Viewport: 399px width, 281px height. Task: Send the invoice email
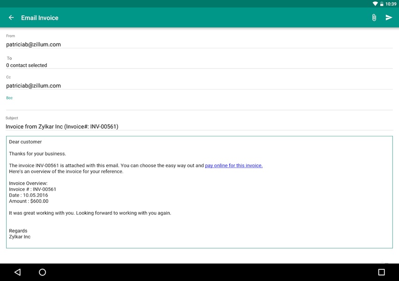(x=389, y=18)
